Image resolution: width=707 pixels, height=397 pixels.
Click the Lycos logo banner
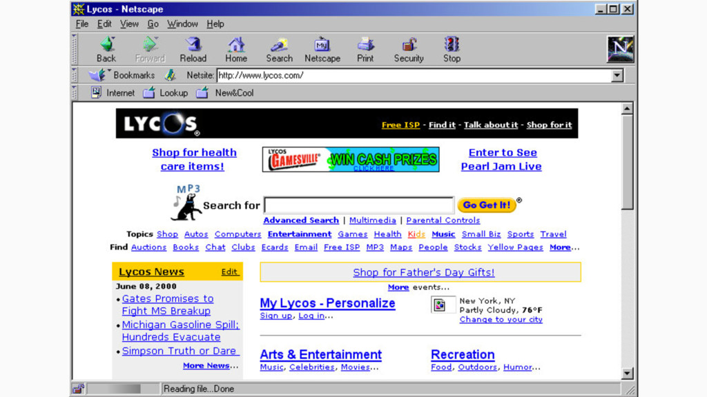click(x=162, y=124)
